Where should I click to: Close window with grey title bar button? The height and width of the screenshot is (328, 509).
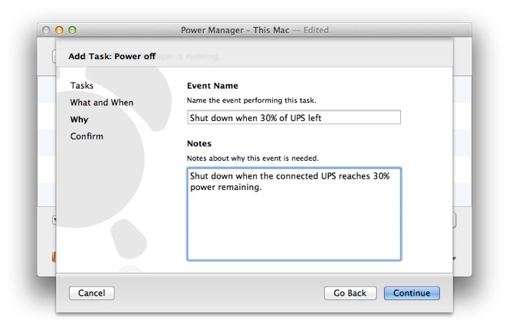tap(46, 30)
